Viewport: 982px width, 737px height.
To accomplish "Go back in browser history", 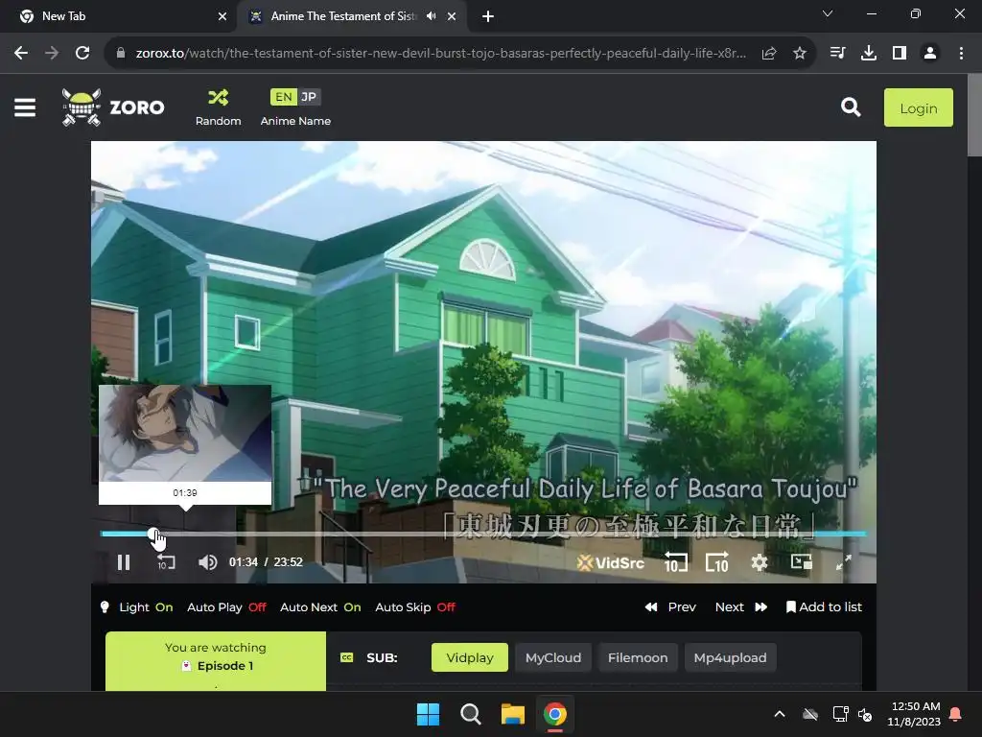I will (x=21, y=54).
